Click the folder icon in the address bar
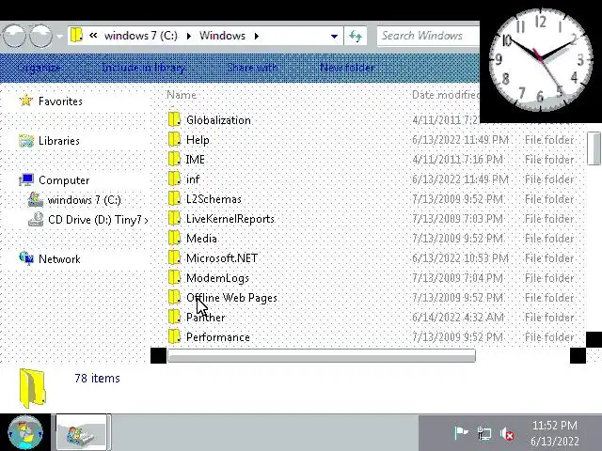Screen dimensions: 602x451 tap(77, 36)
